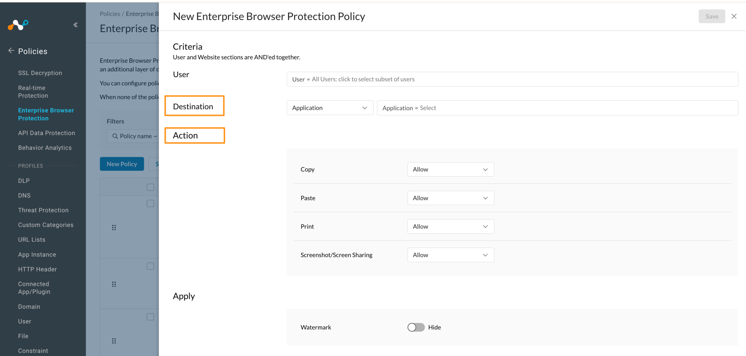Viewport: 746px width, 356px height.
Task: Open the Paste action dropdown
Action: [451, 198]
